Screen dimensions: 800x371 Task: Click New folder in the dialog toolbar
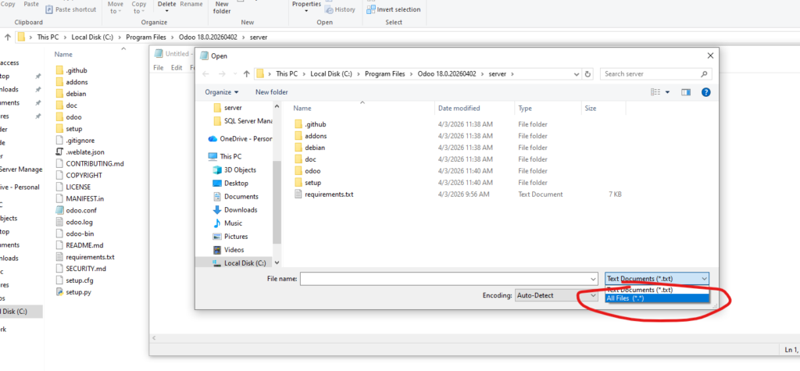(272, 92)
